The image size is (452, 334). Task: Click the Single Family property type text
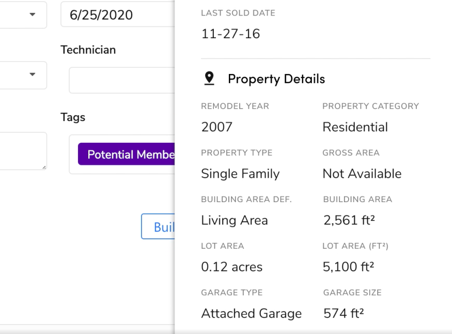tap(239, 173)
